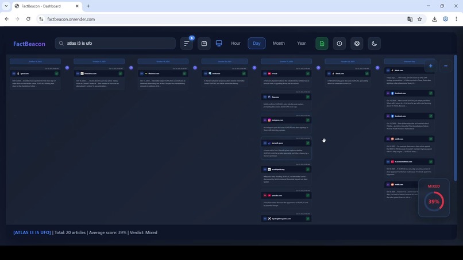The height and width of the screenshot is (260, 463).
Task: Bookmark this page with star icon
Action: tap(419, 19)
